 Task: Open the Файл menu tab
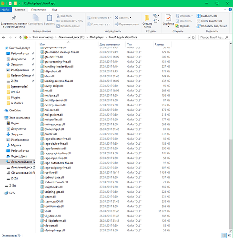(6, 10)
